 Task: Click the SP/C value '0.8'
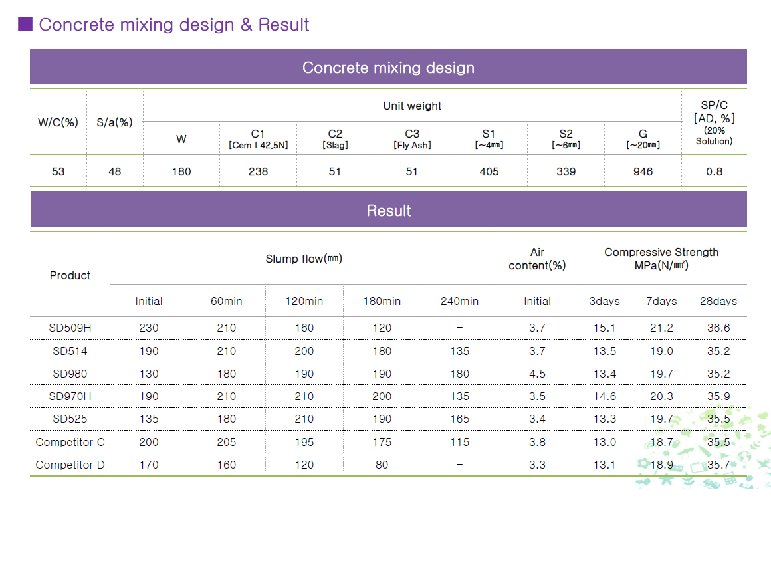(x=714, y=171)
